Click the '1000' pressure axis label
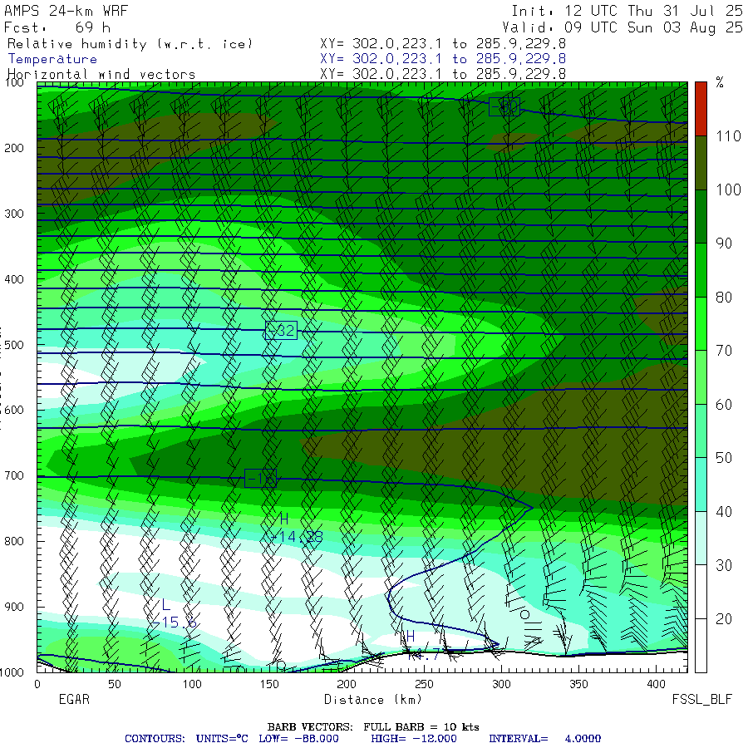This screenshot has height=748, width=748. pyautogui.click(x=12, y=672)
